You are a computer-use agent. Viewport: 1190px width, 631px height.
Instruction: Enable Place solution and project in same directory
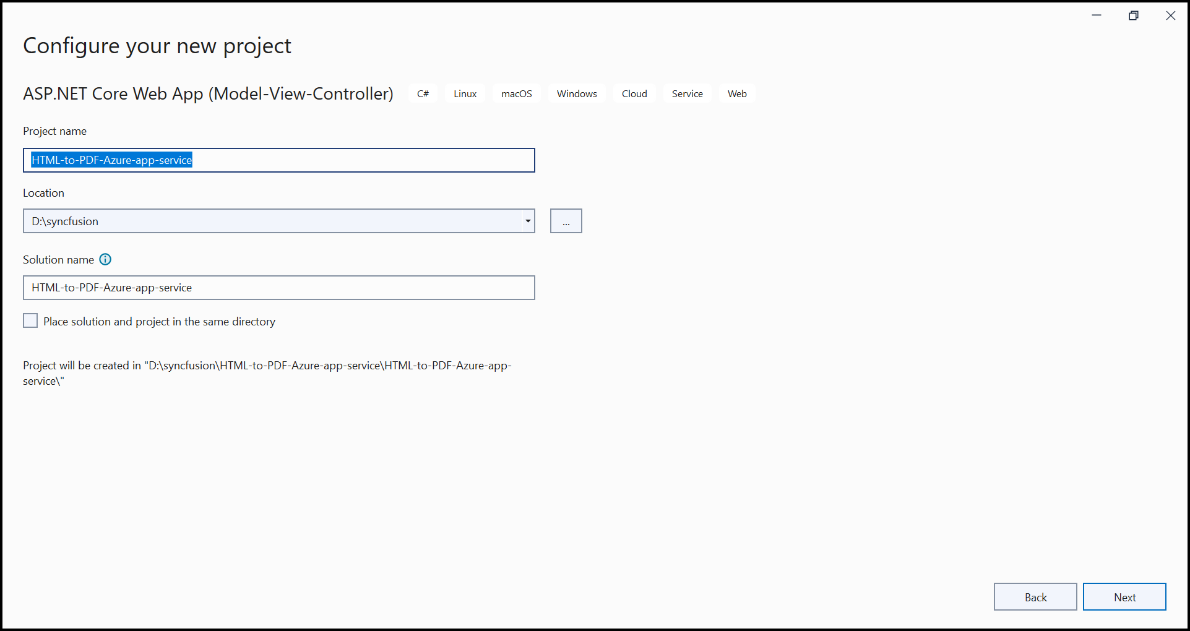pos(30,320)
